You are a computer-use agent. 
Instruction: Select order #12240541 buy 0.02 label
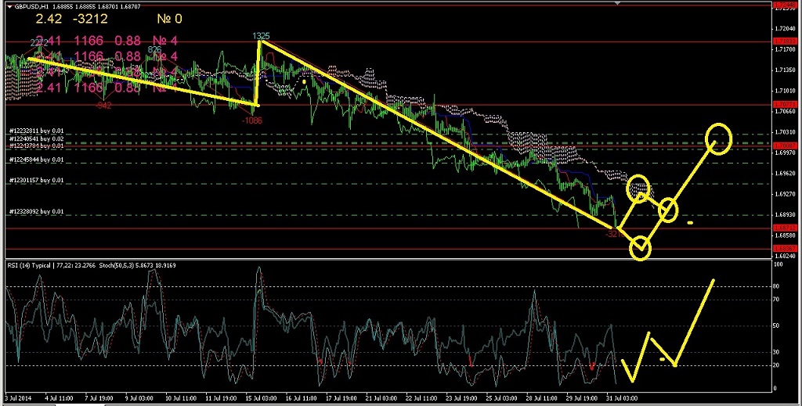(37, 138)
